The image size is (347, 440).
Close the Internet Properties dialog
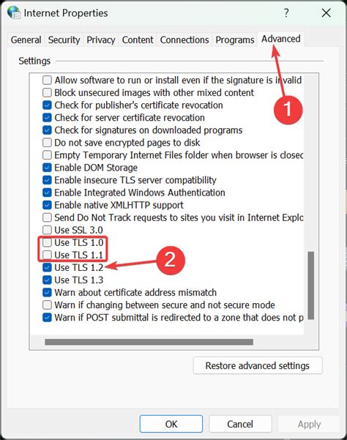326,12
